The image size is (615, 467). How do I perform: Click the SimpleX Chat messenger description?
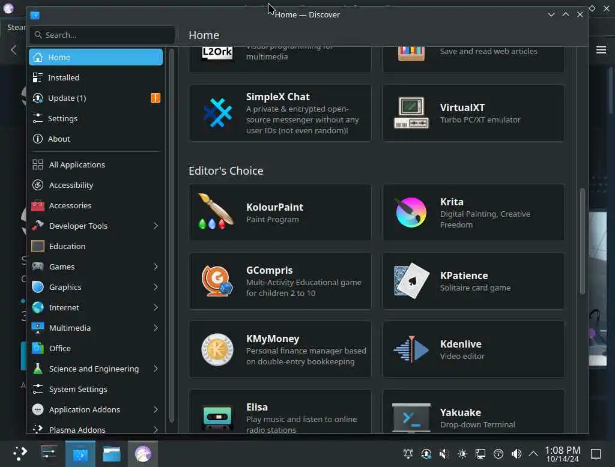pyautogui.click(x=303, y=119)
